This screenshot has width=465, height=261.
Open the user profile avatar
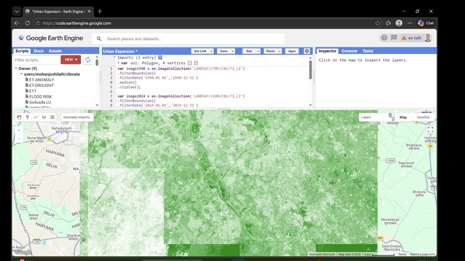pyautogui.click(x=428, y=38)
